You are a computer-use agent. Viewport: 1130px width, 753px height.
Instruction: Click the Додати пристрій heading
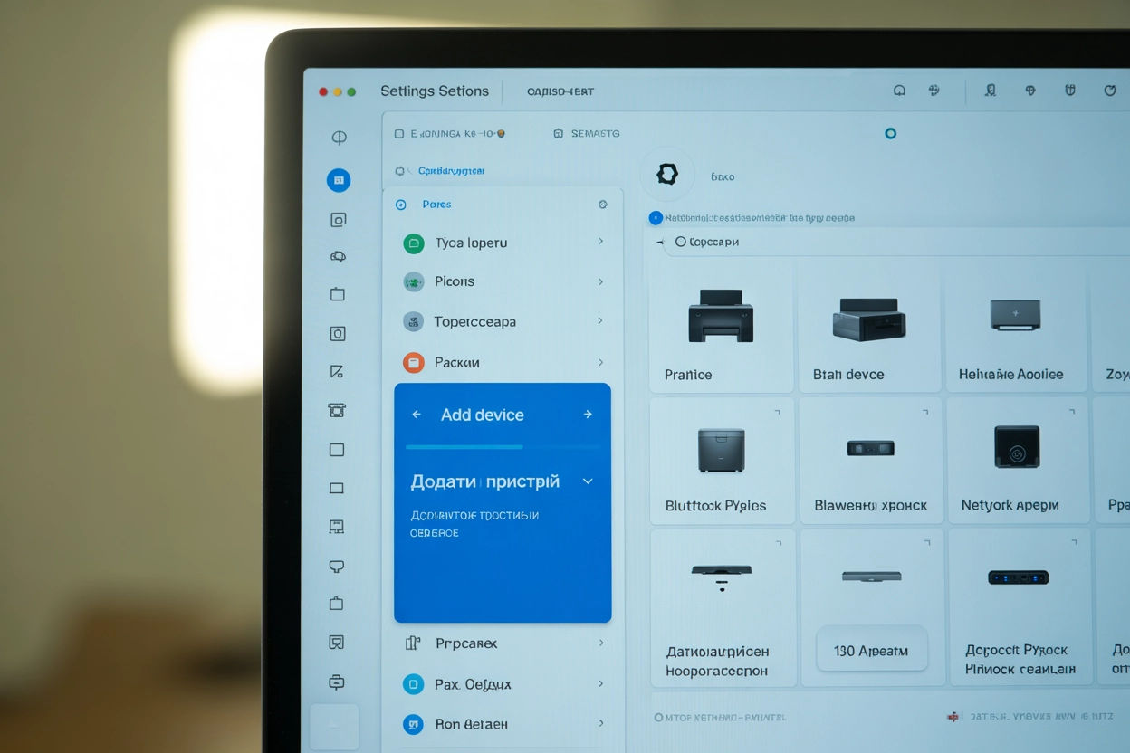tap(485, 481)
